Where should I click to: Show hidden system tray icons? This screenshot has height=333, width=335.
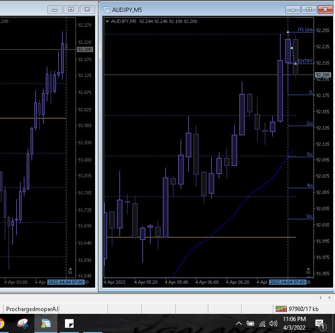238,324
